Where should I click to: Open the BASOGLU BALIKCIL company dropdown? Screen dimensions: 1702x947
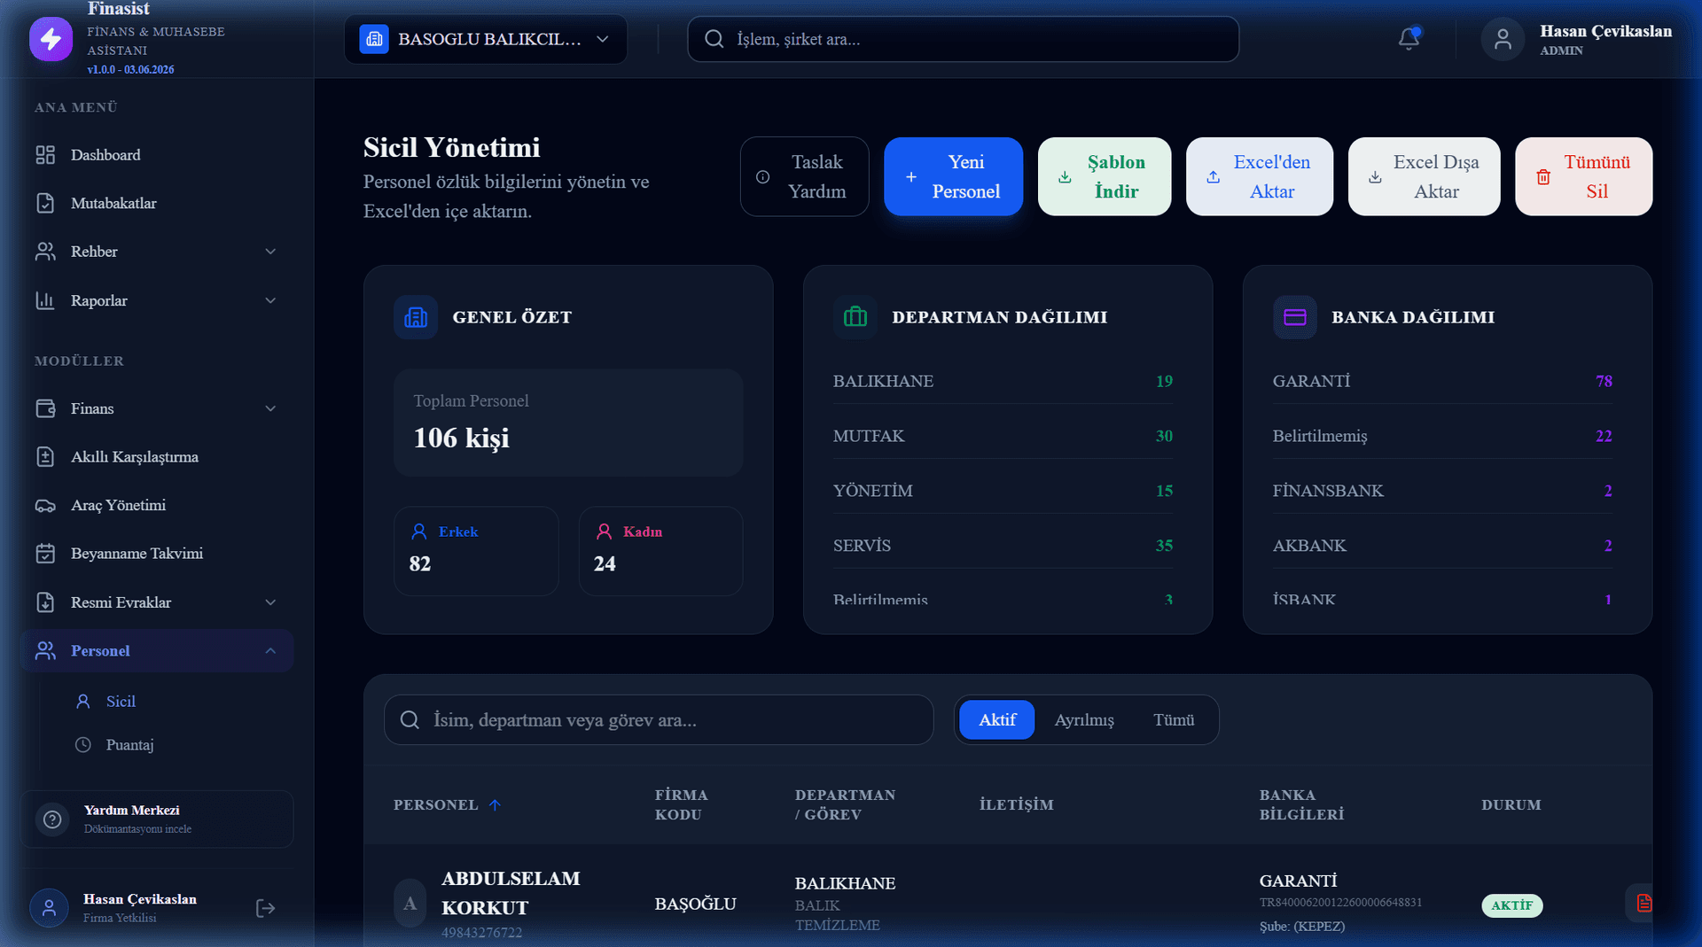486,39
